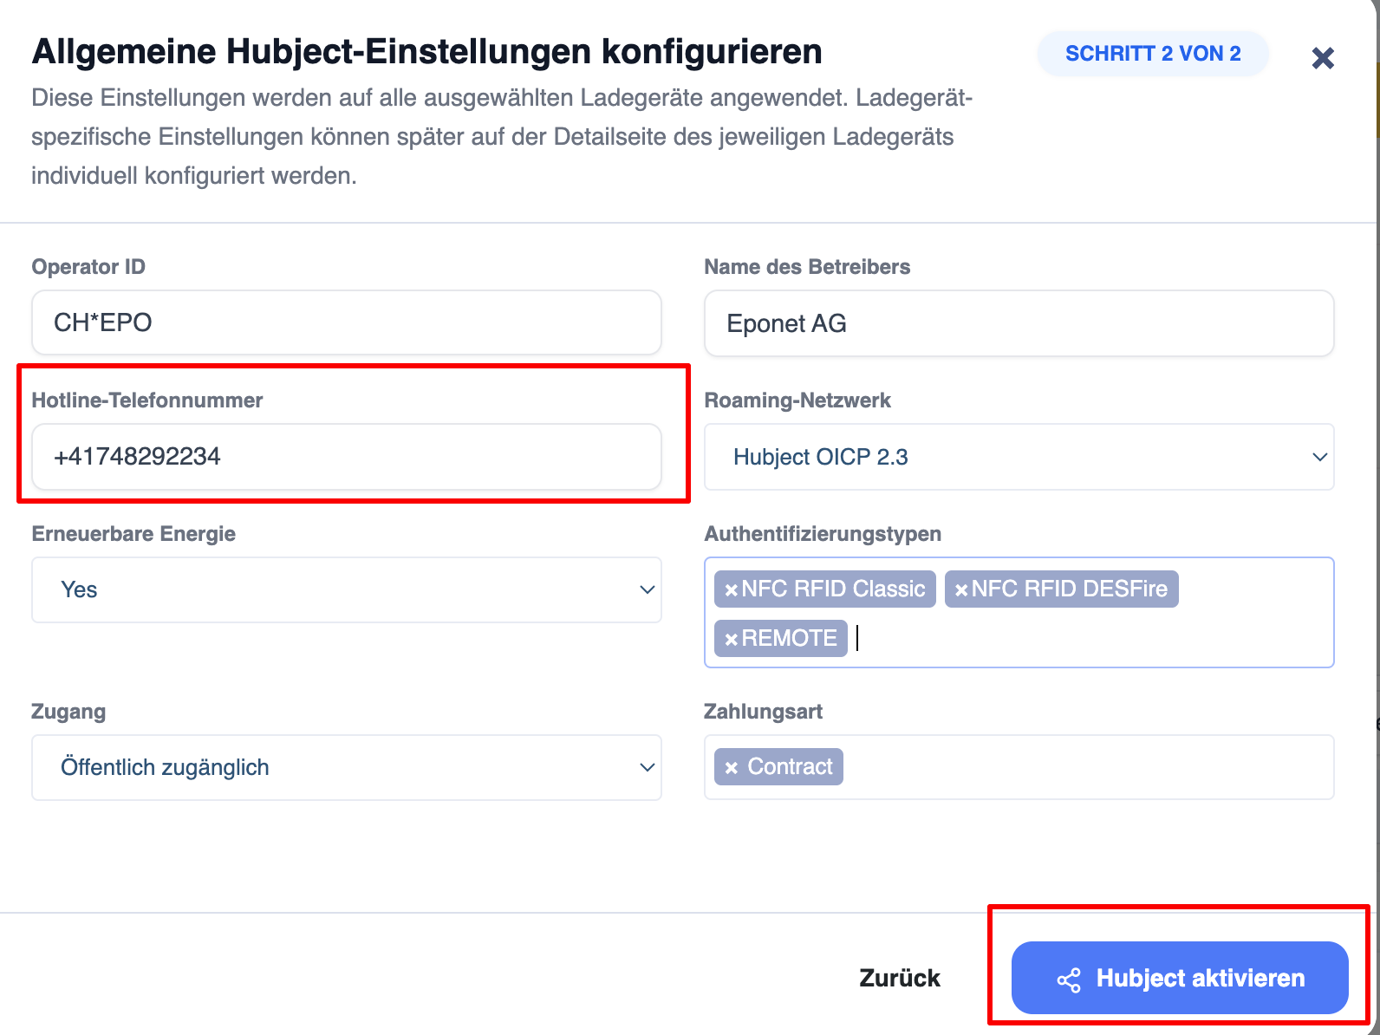
Task: Click the Zahlungsart label
Action: tap(763, 712)
